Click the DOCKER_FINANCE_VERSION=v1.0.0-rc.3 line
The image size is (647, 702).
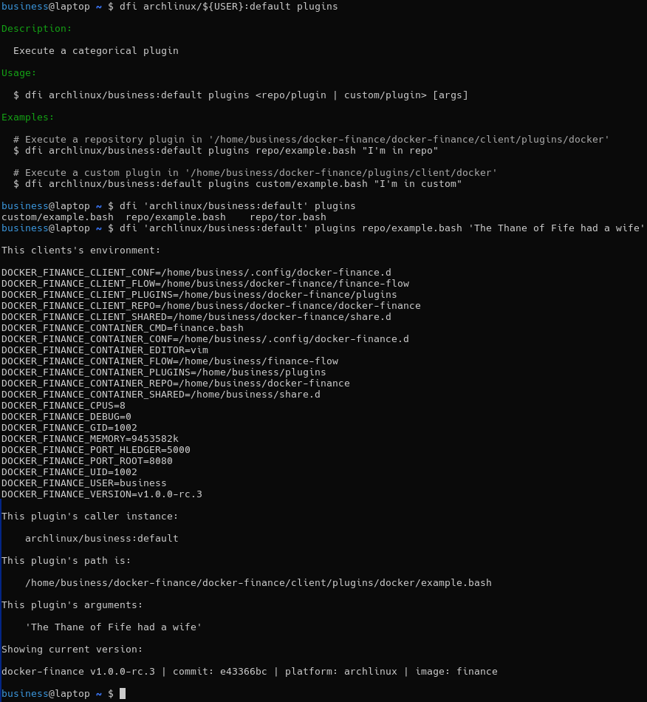coord(102,494)
